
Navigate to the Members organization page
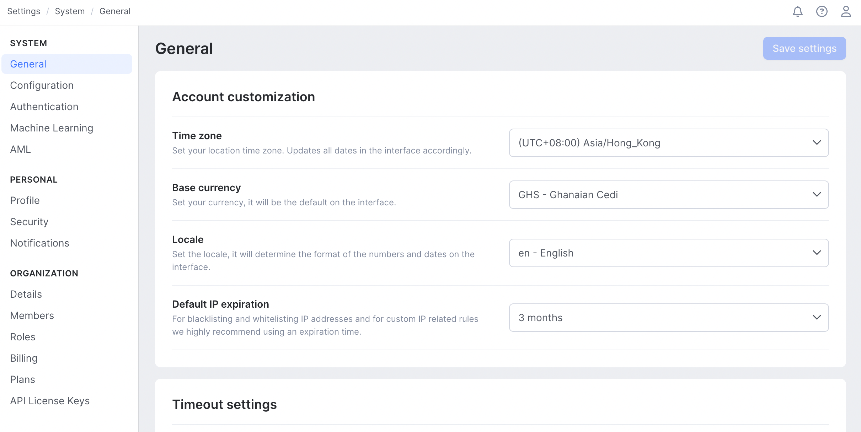[x=32, y=315]
